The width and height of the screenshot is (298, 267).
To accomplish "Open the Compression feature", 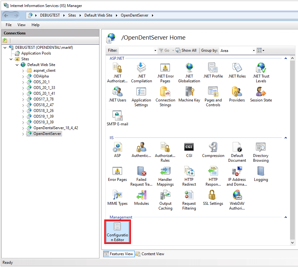I will coord(213,149).
